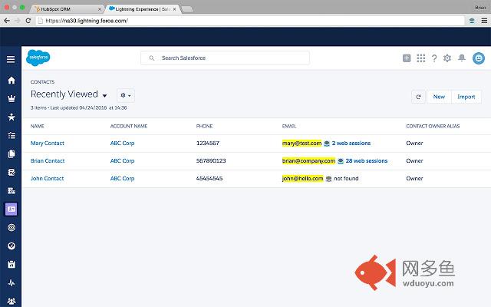Open the list view settings gear dropdown
This screenshot has height=307, width=491.
[x=126, y=95]
